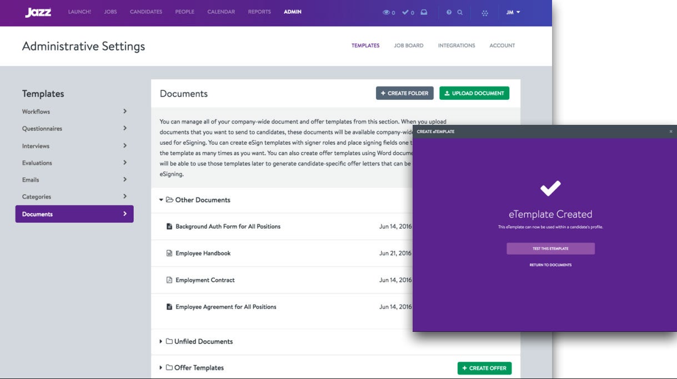
Task: Go to CANDIDATES in top navigation
Action: pyautogui.click(x=146, y=12)
